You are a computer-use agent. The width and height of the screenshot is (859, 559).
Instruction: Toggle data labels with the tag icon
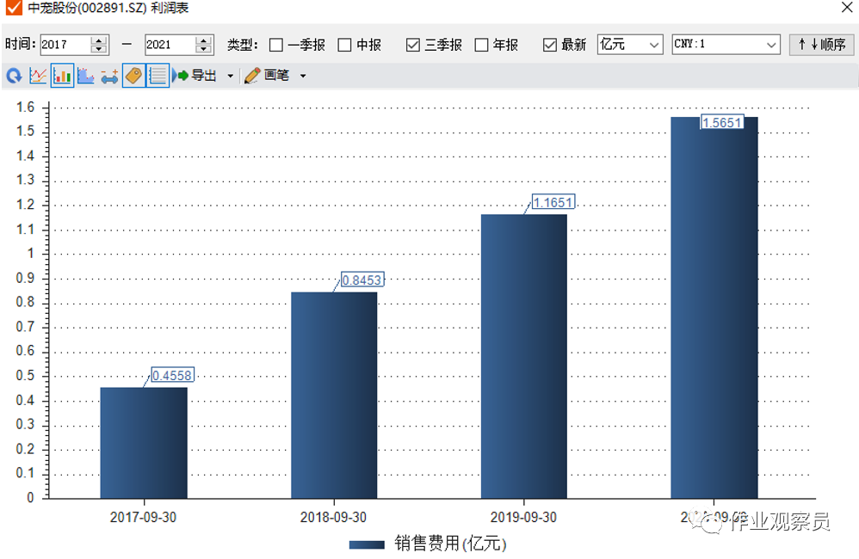tap(133, 76)
